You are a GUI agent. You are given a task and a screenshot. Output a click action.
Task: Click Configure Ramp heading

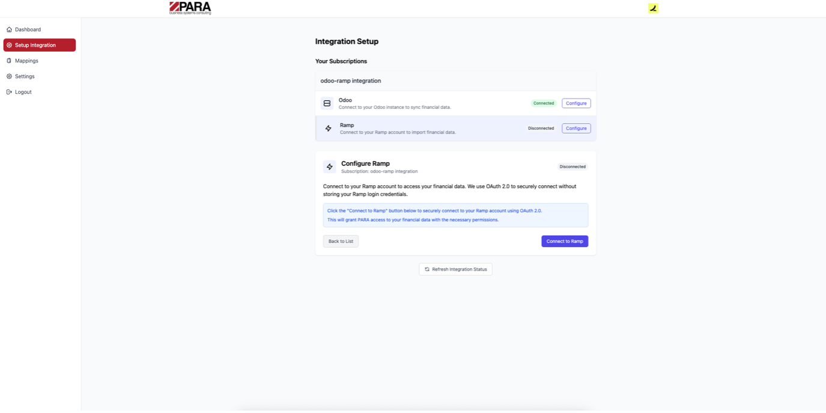click(x=365, y=164)
